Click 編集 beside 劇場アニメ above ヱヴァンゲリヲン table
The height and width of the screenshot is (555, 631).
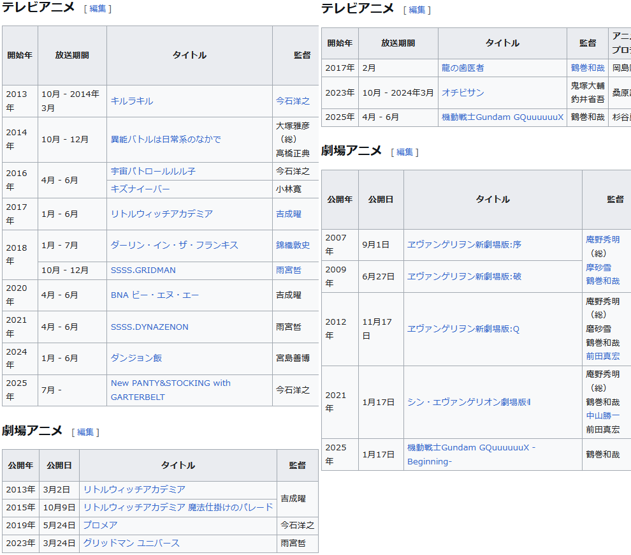[405, 152]
